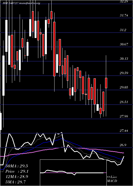Image resolution: width=133 pixels, height=186 pixels.
Task: Click the last red candlestick near 29.59
Action: 106,83
